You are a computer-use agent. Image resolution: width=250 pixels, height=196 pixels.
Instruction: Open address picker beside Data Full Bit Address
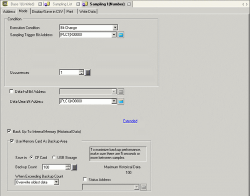pyautogui.click(x=120, y=92)
